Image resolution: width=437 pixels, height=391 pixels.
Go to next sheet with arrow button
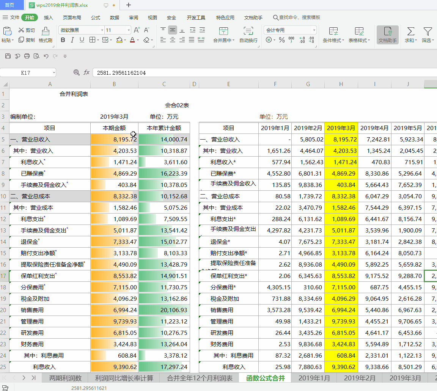[x=24, y=378]
